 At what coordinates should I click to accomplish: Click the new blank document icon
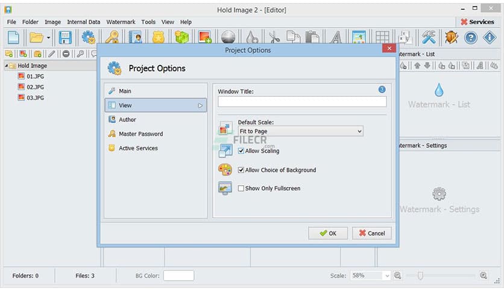[x=13, y=37]
